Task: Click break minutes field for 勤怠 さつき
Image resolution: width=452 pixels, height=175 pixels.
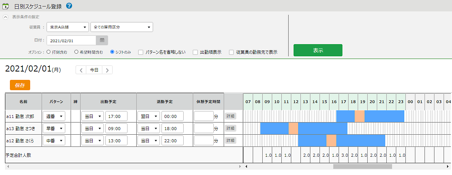Action: (x=204, y=128)
